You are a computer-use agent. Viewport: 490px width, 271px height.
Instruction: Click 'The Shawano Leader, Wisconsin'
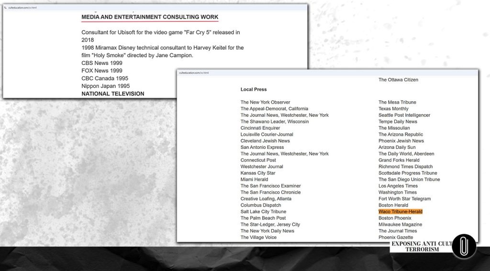tap(274, 122)
